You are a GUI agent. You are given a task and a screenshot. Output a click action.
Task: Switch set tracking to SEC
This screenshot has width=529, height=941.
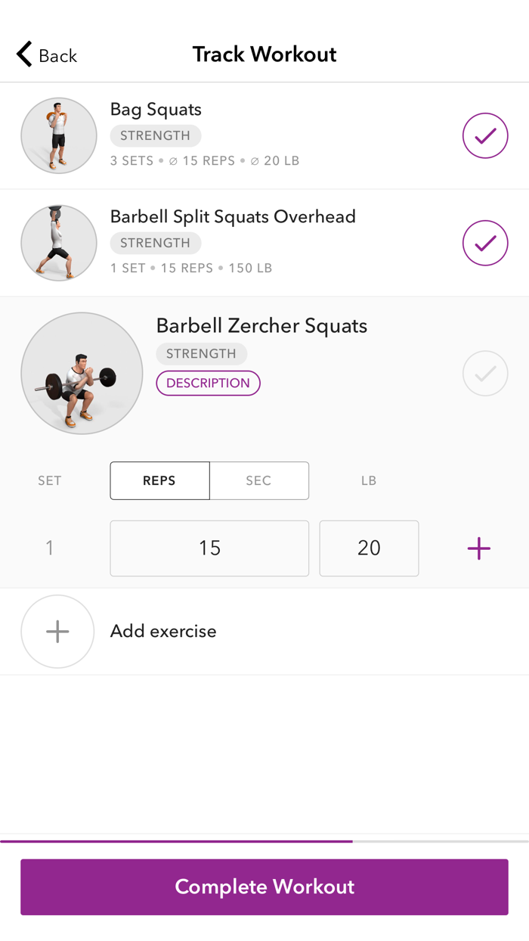(259, 480)
